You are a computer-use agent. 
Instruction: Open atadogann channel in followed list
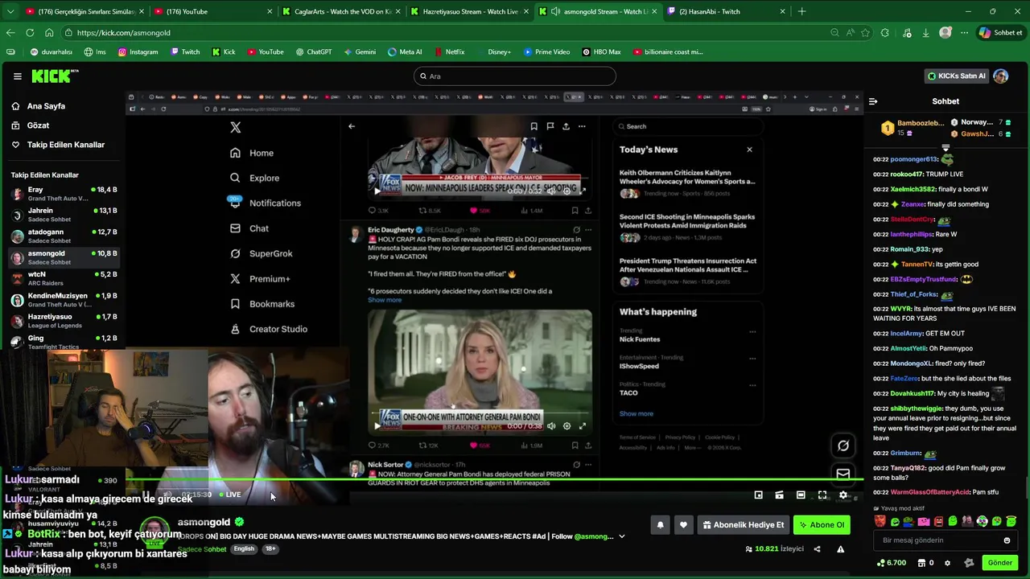coord(64,236)
